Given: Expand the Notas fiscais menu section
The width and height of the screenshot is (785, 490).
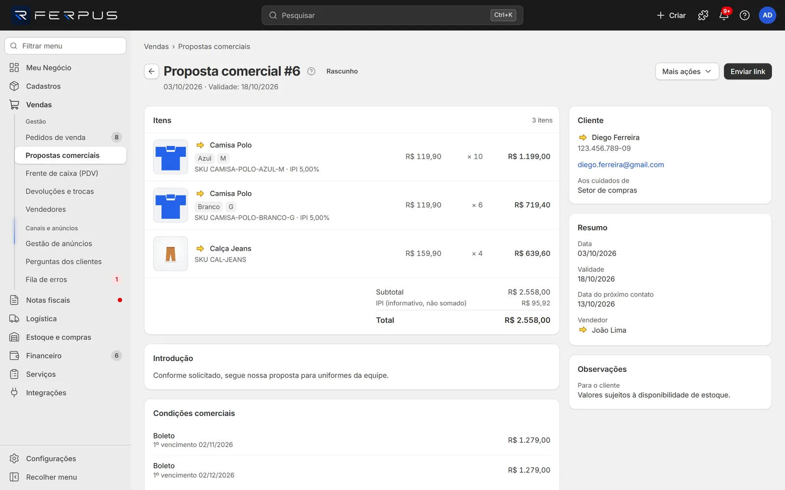Looking at the screenshot, I should pyautogui.click(x=65, y=300).
